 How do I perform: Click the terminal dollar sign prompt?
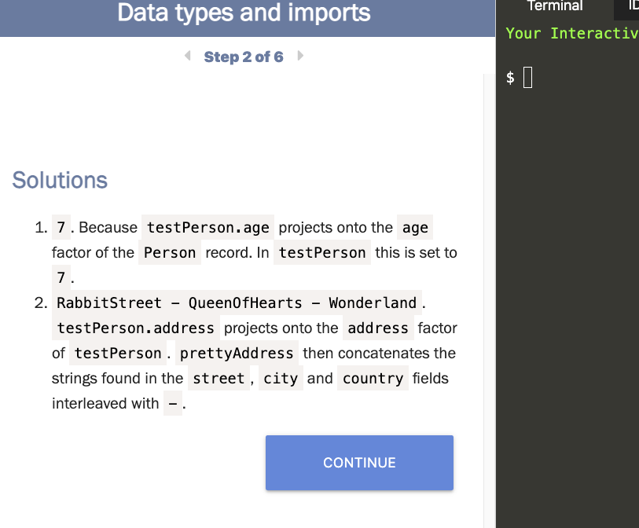tap(511, 78)
